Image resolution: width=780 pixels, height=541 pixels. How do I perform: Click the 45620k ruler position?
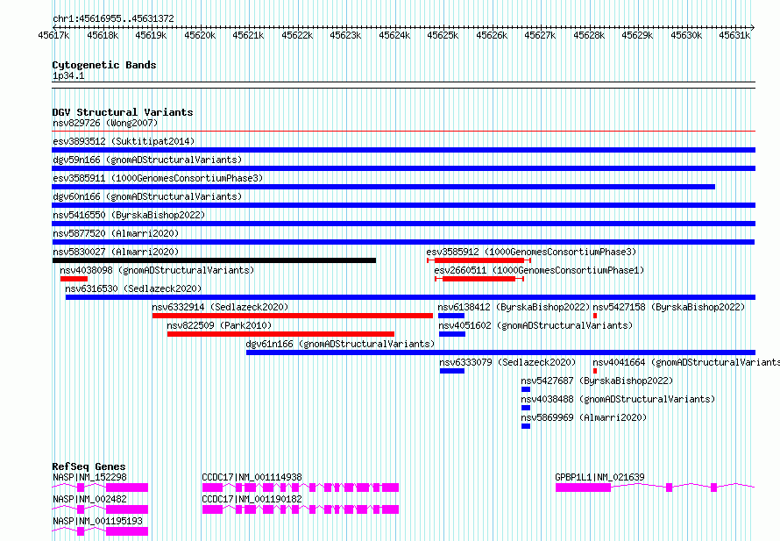[x=200, y=35]
